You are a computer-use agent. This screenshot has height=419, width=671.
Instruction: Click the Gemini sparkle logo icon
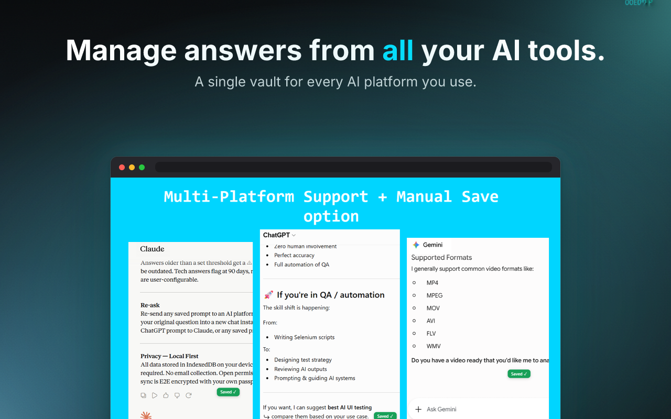416,245
